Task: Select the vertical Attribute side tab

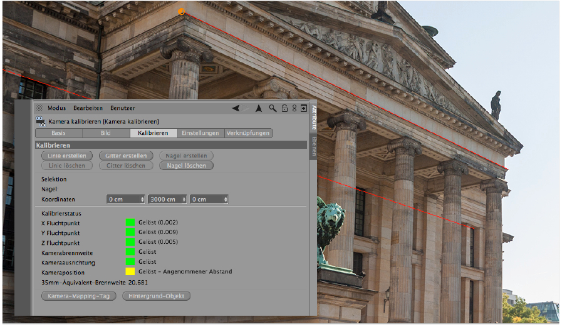Action: (x=314, y=118)
